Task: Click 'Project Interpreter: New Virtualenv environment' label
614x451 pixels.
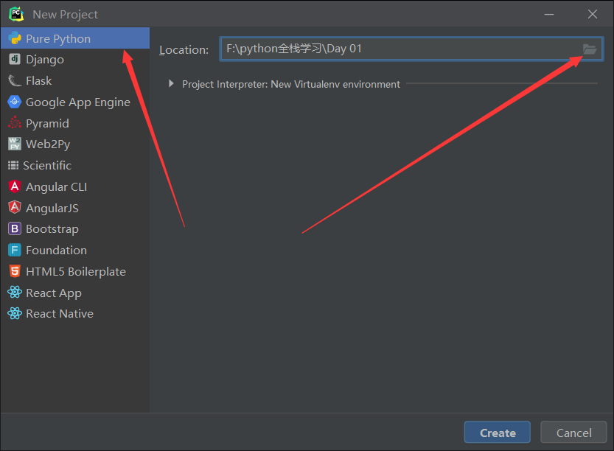Action: pyautogui.click(x=291, y=84)
